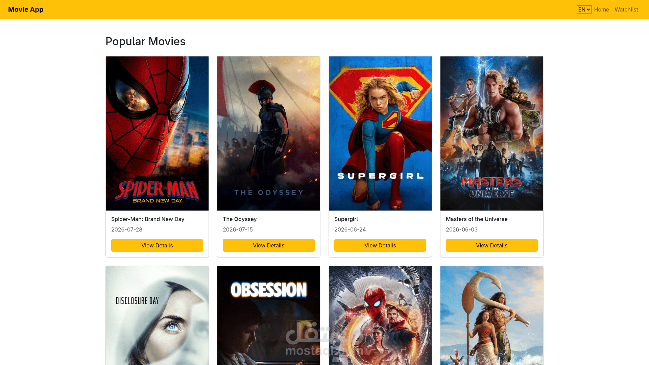Click the release date 2026-07-28
Screen dimensions: 649x365
[127, 229]
